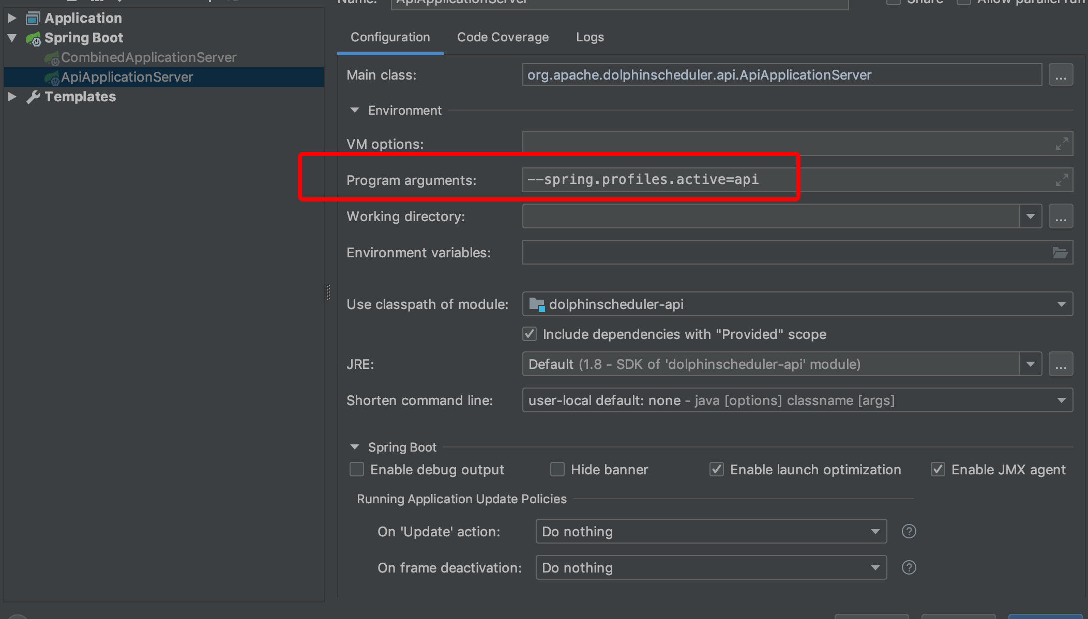Click the expand icon in VM options field

tap(1062, 144)
